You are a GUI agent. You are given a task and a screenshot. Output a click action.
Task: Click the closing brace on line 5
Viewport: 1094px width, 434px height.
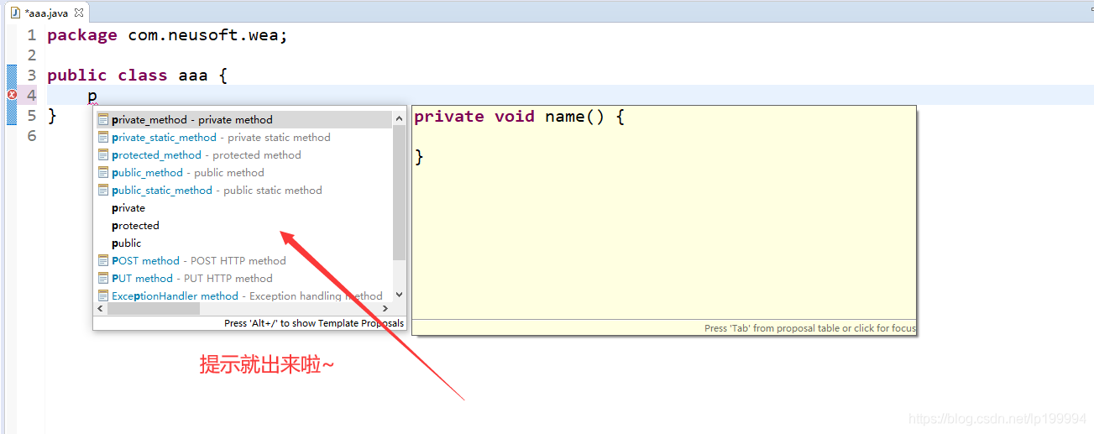point(52,116)
